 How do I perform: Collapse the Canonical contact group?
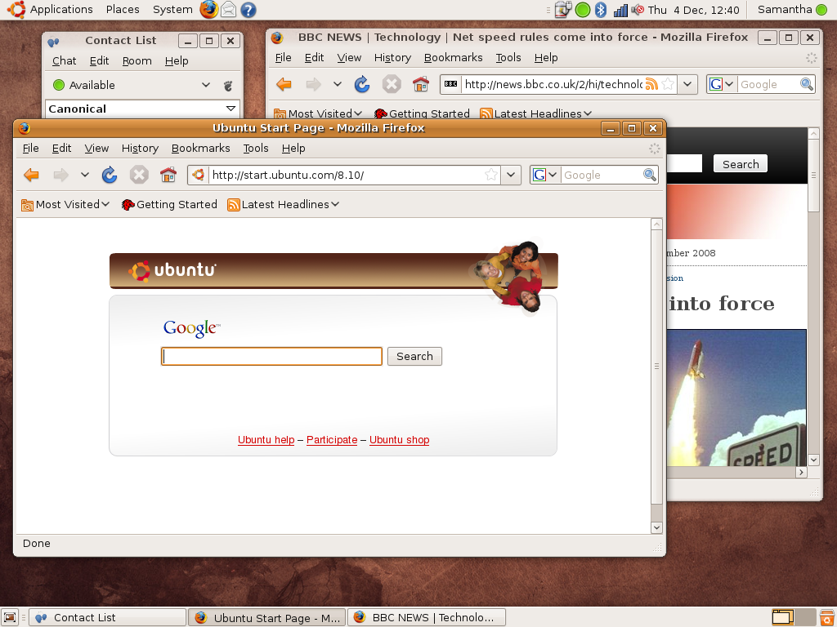click(x=231, y=109)
